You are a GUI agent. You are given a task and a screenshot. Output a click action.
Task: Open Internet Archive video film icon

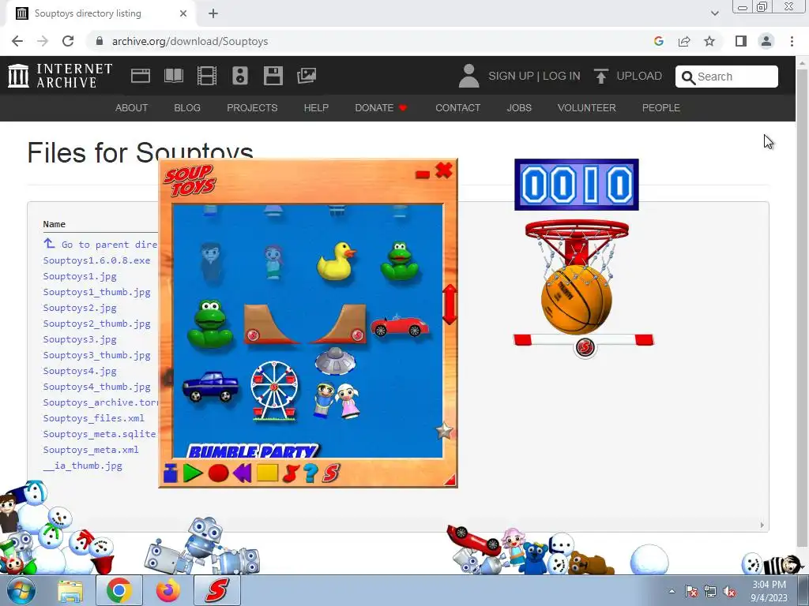tap(207, 76)
